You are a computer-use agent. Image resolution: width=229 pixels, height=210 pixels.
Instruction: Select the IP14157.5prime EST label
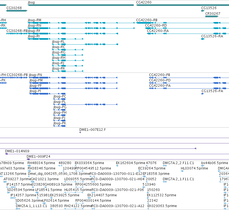(19, 184)
